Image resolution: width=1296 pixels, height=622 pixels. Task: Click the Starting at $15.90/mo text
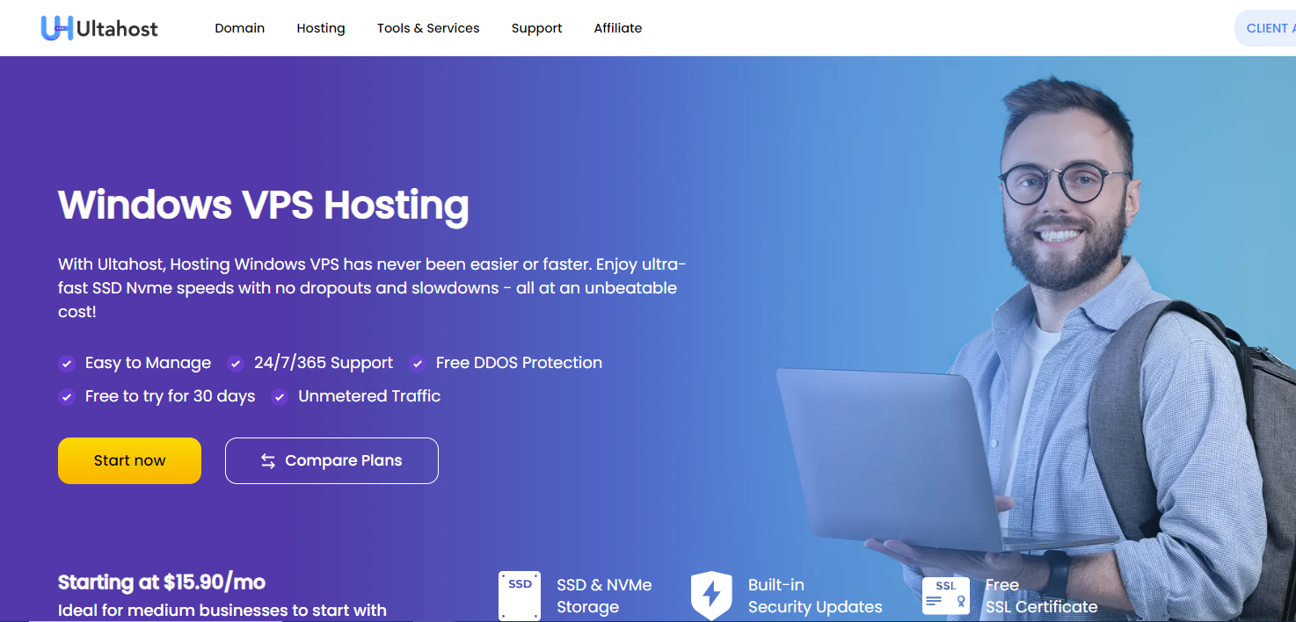pos(162,582)
